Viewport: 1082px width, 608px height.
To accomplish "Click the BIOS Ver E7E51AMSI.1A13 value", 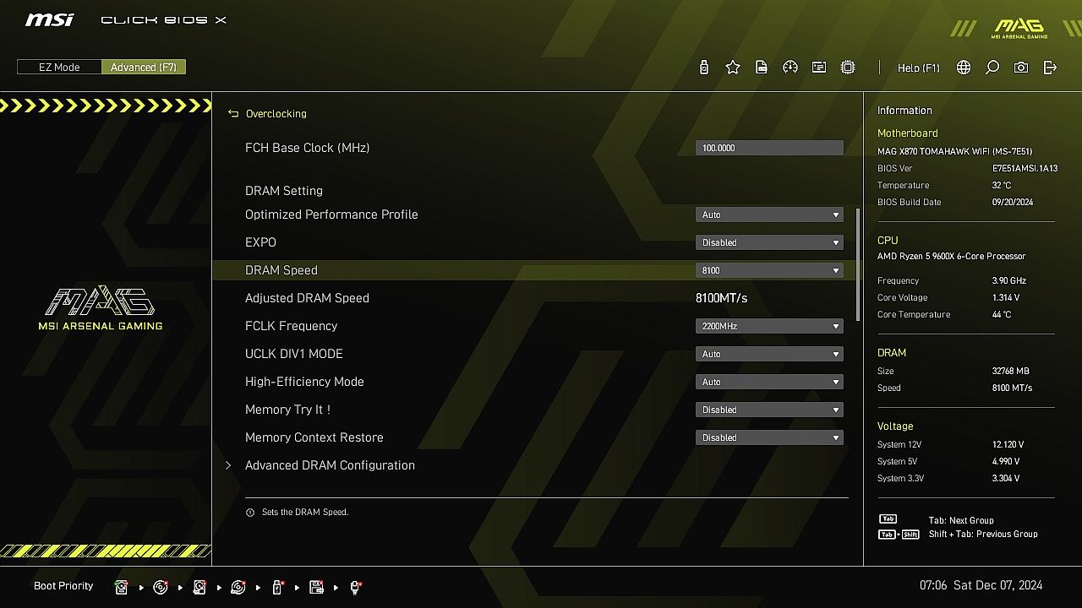I will click(x=1025, y=169).
